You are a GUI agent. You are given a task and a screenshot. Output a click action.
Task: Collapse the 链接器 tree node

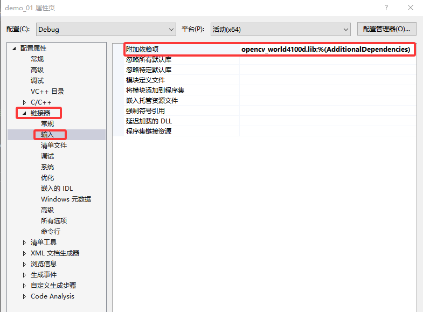click(24, 113)
